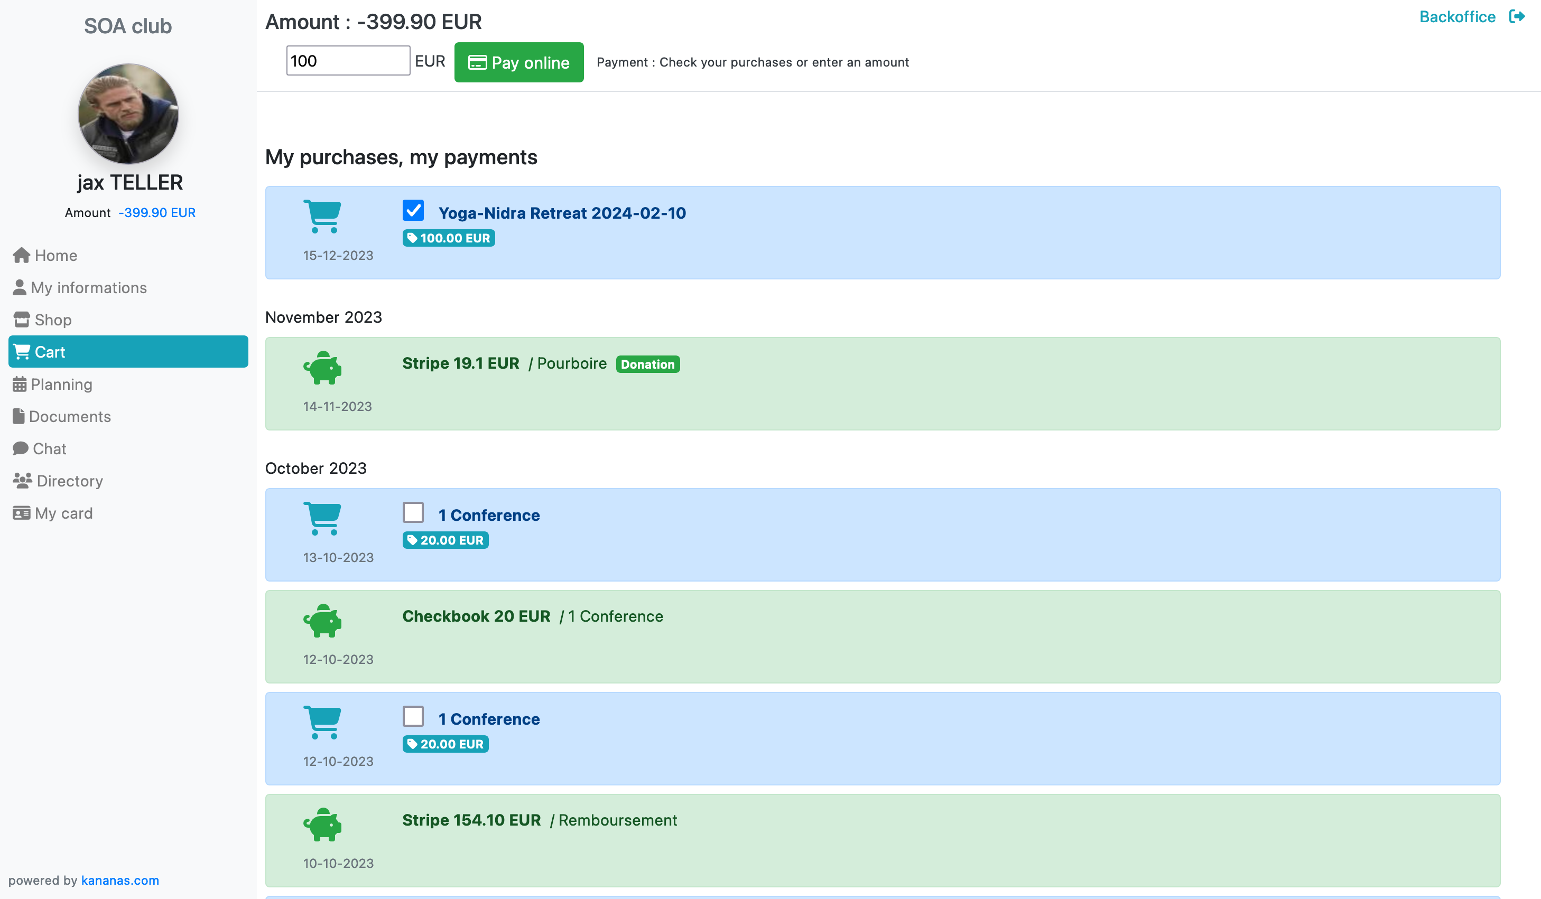The width and height of the screenshot is (1541, 899).
Task: Click the Stripe 154.10 EUR payment title
Action: point(471,820)
